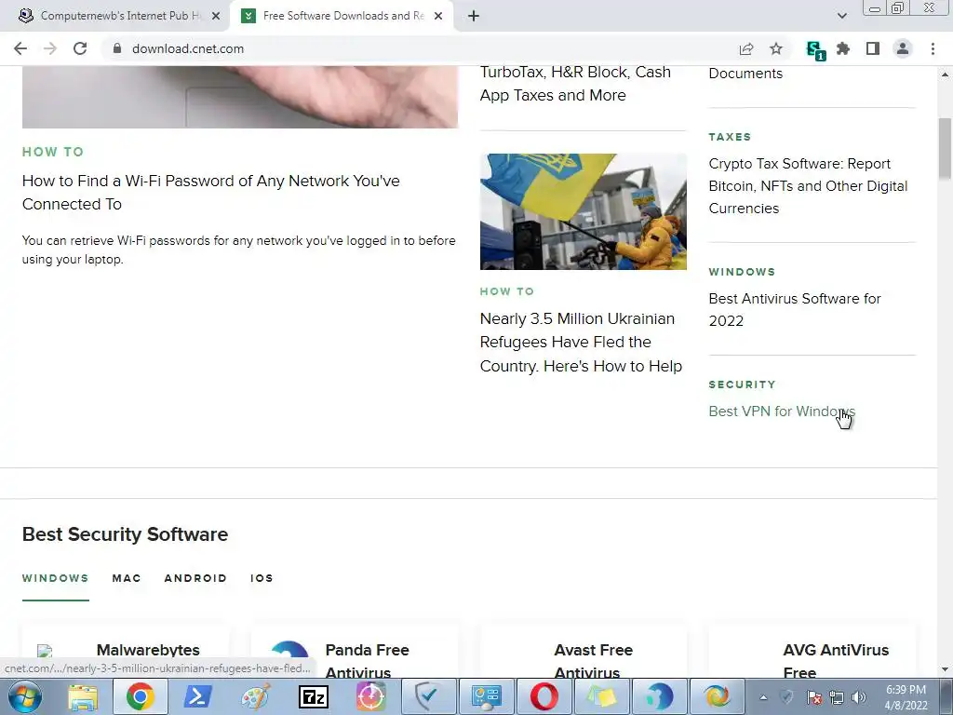Share this page via share icon
This screenshot has width=953, height=715.
pos(746,48)
